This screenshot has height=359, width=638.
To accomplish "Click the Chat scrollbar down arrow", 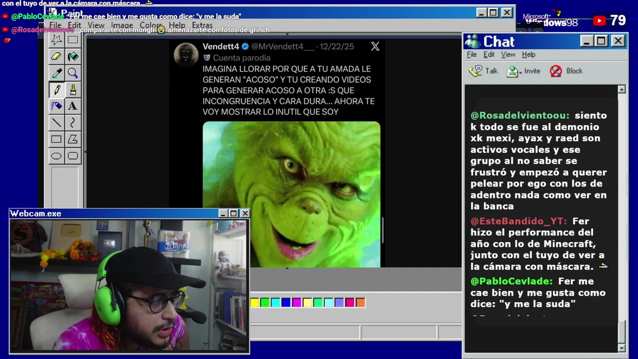I will tap(622, 348).
